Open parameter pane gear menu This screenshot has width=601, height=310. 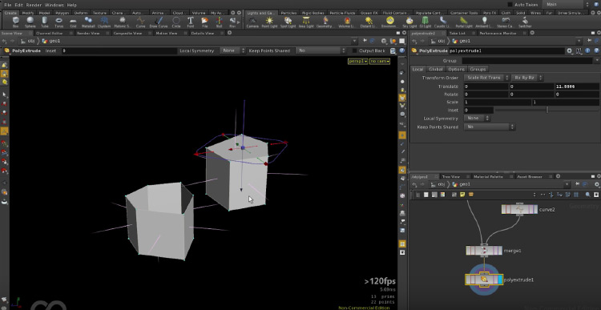[570, 50]
